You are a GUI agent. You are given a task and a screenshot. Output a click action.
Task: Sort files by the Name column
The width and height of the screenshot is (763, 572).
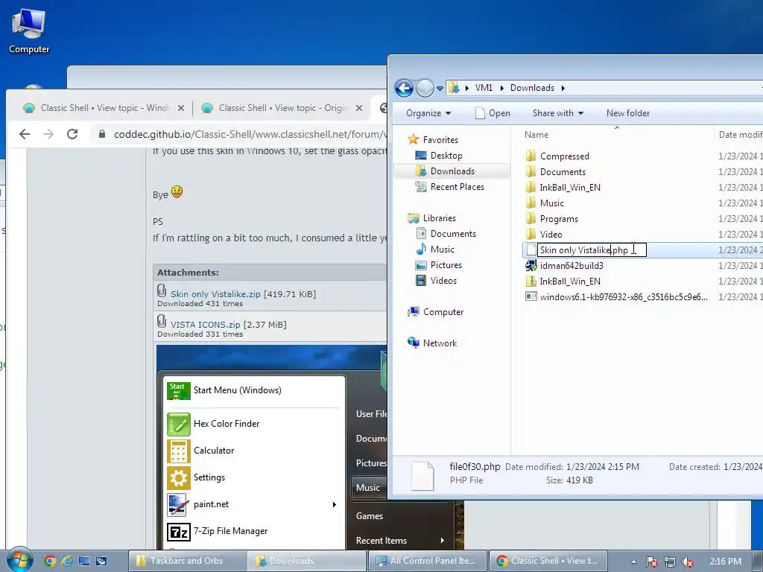click(x=536, y=135)
